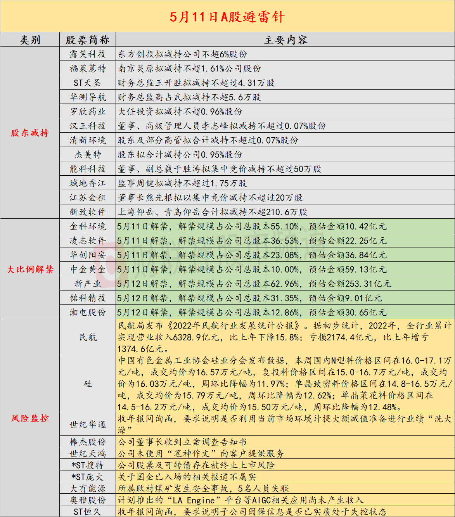Select the stock name 世纪天鸿
This screenshot has width=455, height=517.
[x=88, y=453]
